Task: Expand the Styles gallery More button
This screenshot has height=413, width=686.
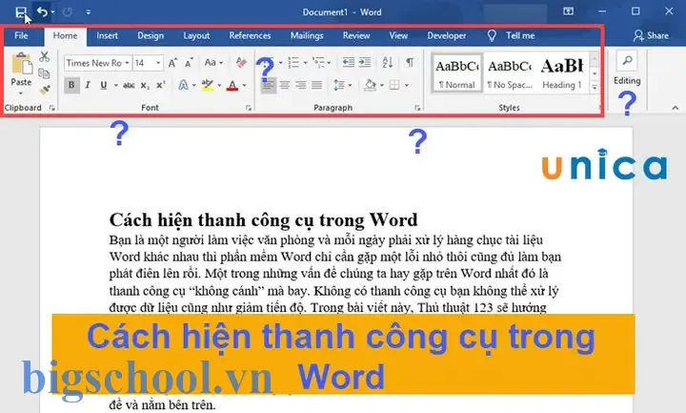Action: click(x=595, y=87)
